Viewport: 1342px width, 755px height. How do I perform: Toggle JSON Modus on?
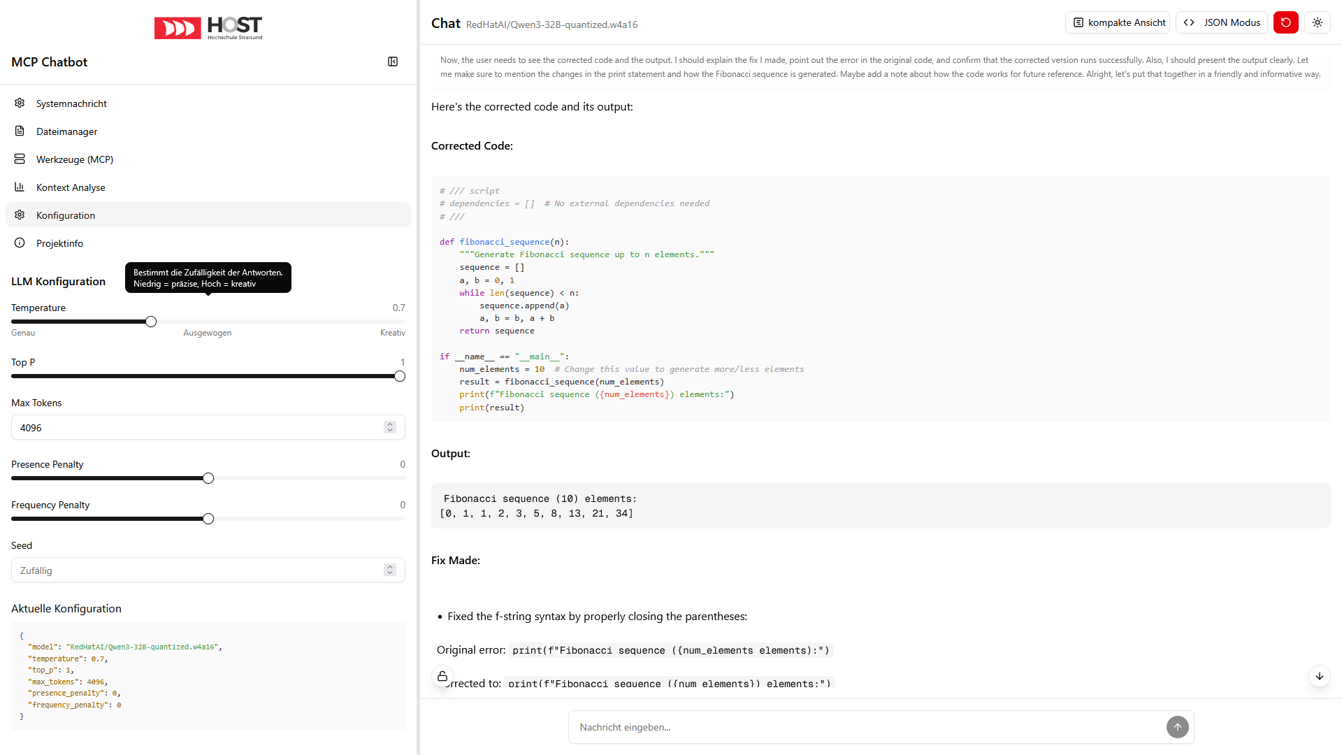pyautogui.click(x=1220, y=22)
